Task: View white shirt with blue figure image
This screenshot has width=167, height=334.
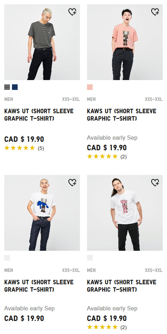Action: tap(42, 213)
